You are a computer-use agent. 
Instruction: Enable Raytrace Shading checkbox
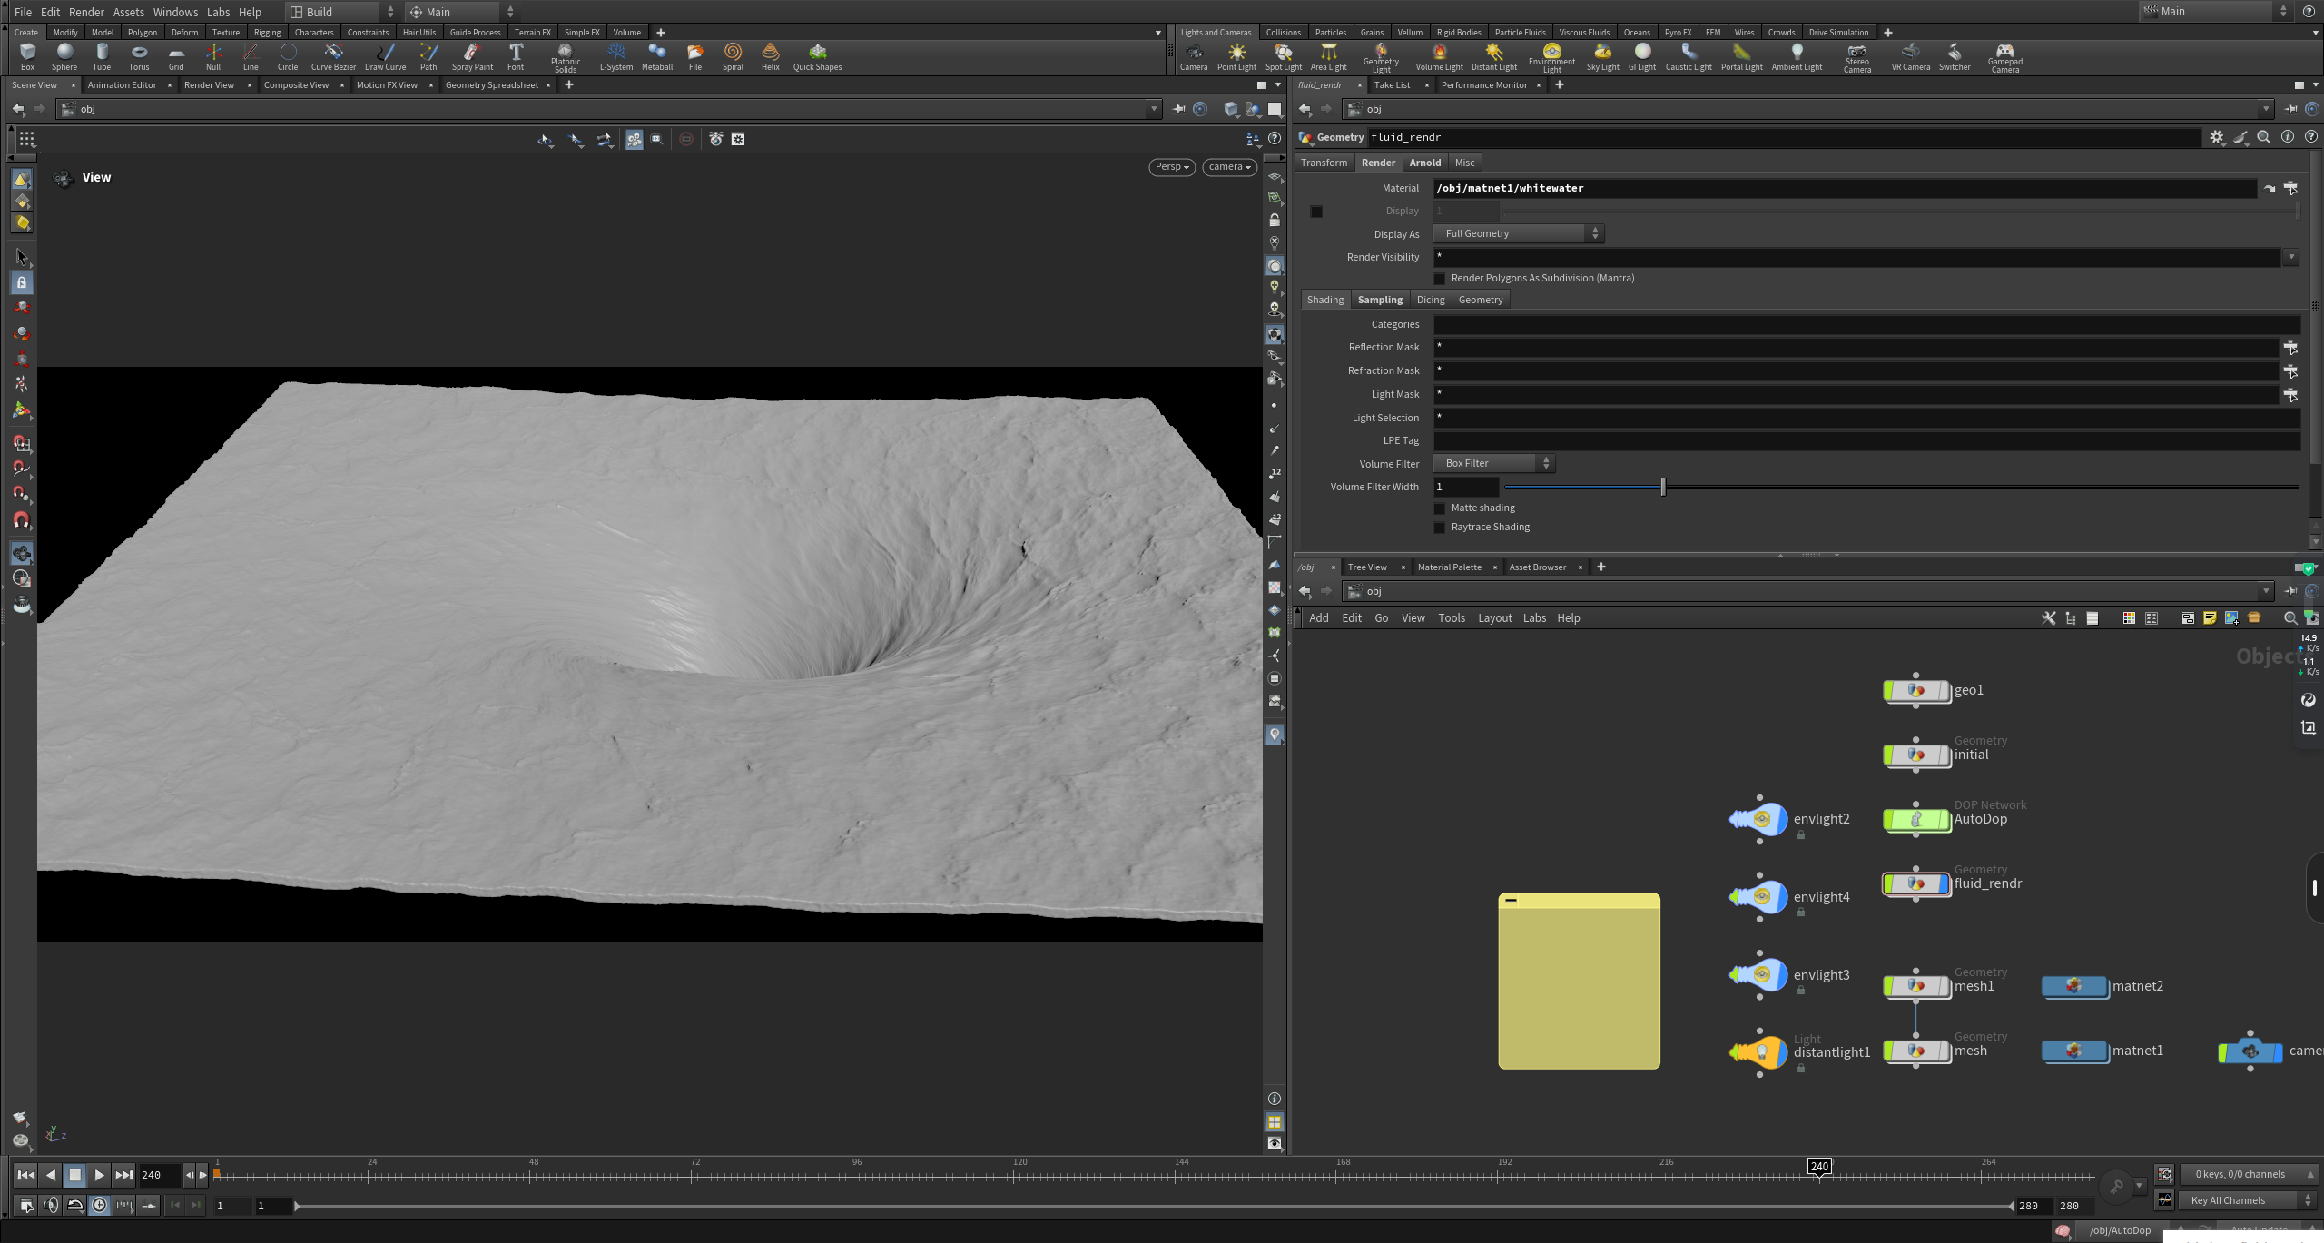click(1439, 528)
